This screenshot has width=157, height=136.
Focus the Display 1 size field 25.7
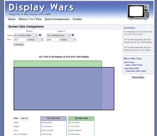tap(20, 40)
